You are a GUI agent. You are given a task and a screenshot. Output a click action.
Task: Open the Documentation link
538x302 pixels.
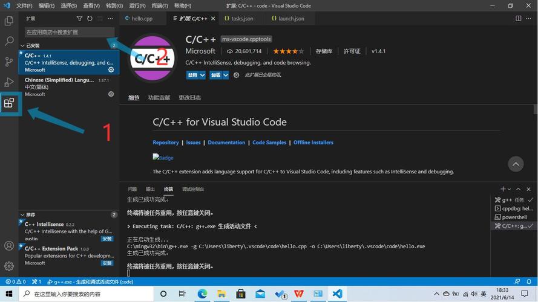pos(226,143)
